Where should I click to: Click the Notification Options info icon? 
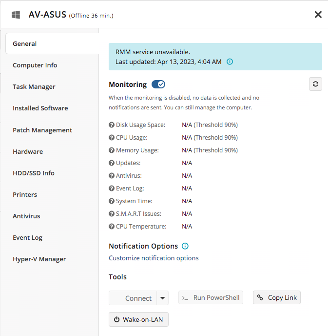185,246
